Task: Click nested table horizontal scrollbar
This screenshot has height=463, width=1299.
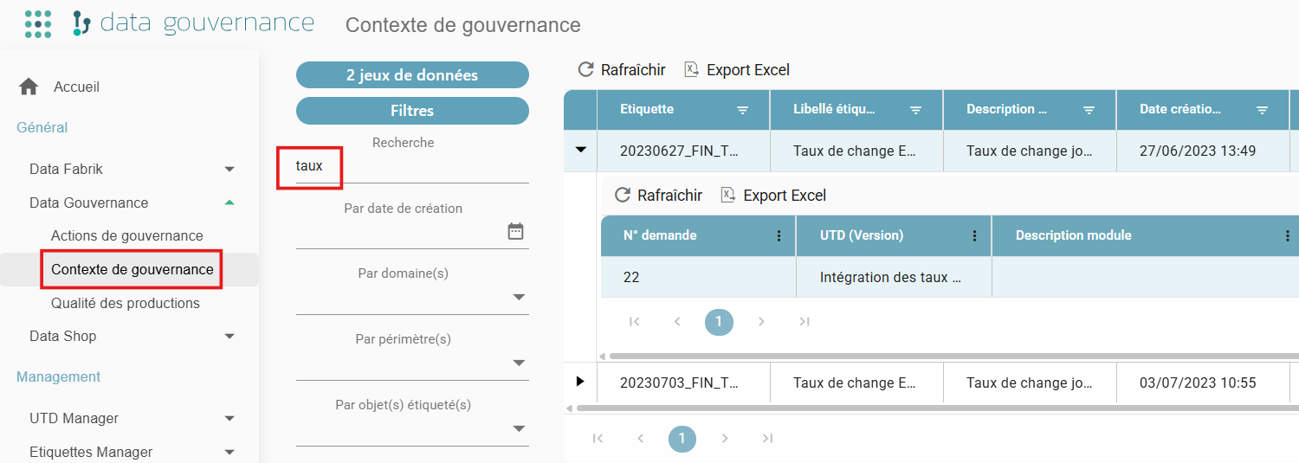Action: (953, 356)
